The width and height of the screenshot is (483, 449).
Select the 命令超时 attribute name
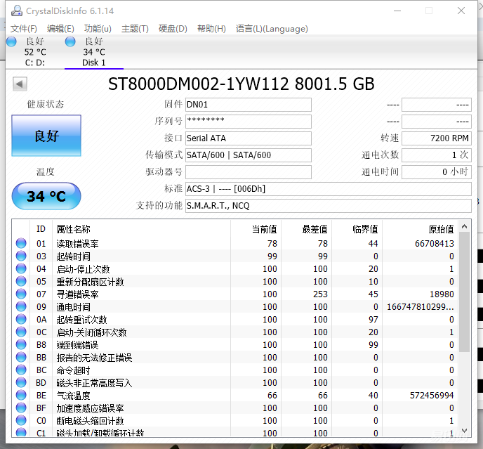click(73, 370)
